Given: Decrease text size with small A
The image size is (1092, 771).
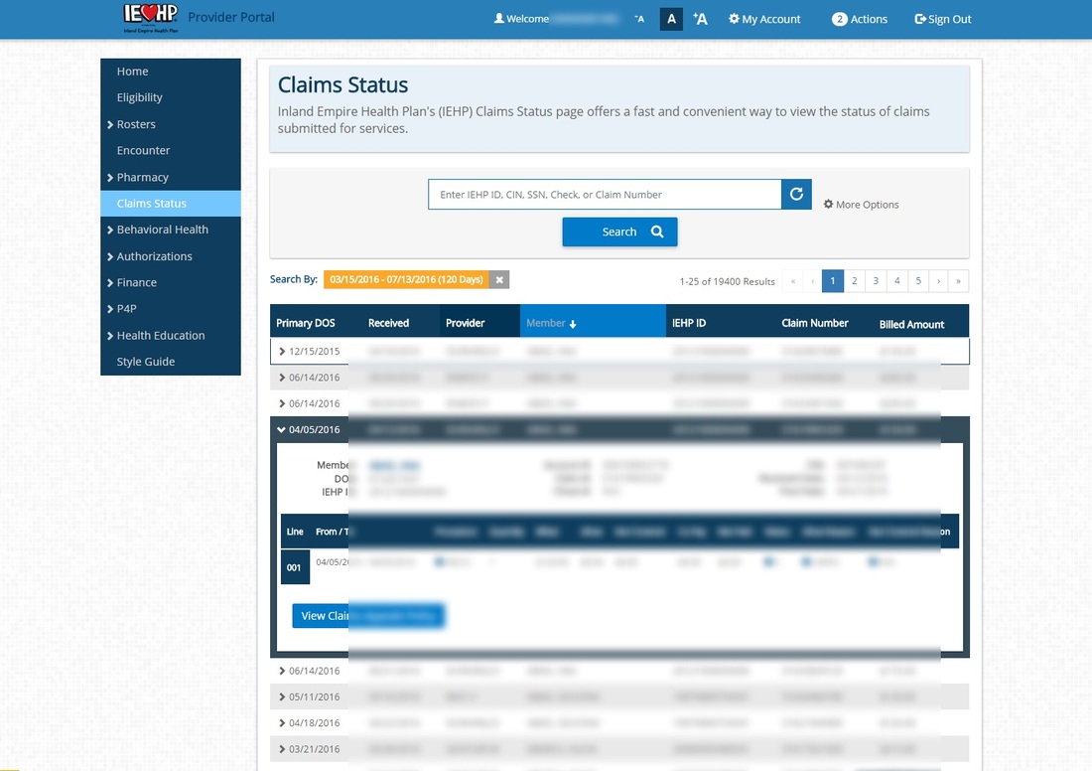Looking at the screenshot, I should (639, 19).
